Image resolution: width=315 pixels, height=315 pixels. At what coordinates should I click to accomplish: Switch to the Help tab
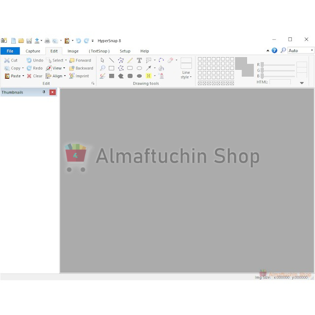144,51
